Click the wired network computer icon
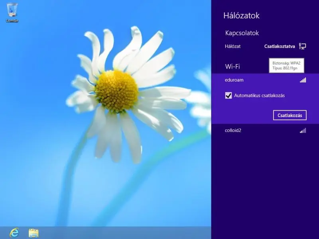Image resolution: width=319 pixels, height=239 pixels. tap(303, 46)
